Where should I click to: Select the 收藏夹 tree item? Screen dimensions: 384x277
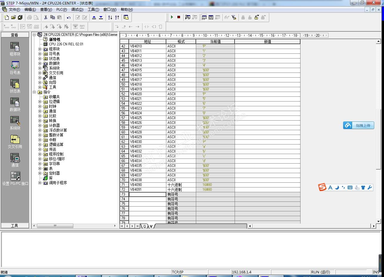pyautogui.click(x=54, y=97)
